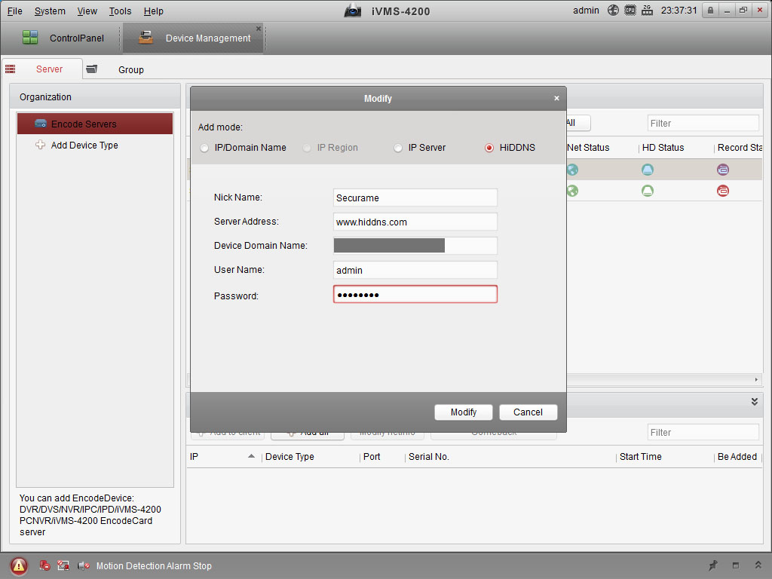The height and width of the screenshot is (579, 772).
Task: Click the Device Domain Name field
Action: 415,246
